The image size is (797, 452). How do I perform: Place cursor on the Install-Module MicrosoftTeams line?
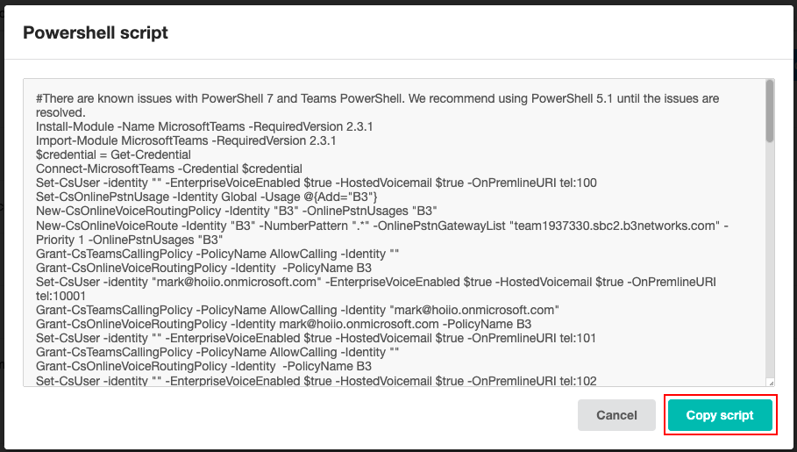click(x=204, y=126)
